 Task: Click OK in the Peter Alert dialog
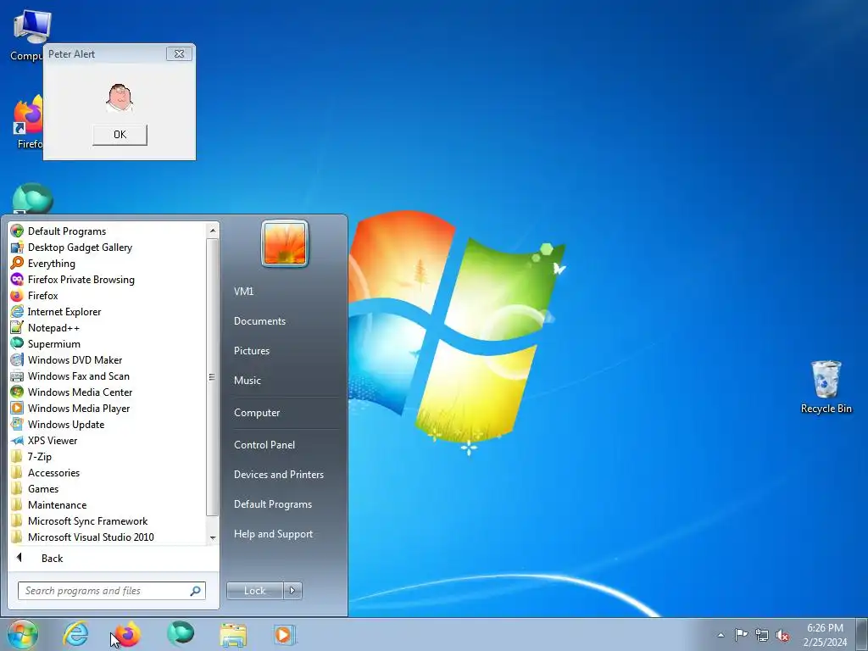tap(120, 135)
